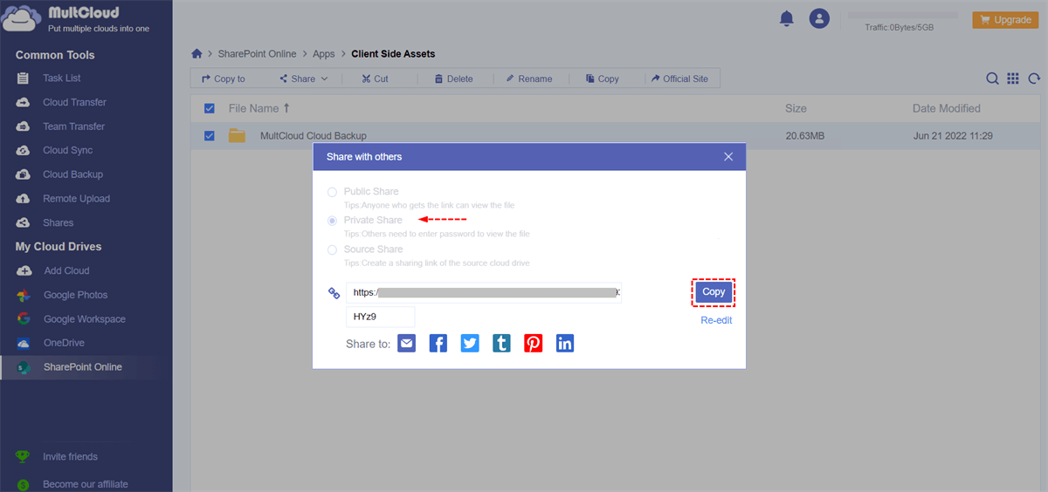Click Cut in the toolbar

point(376,79)
